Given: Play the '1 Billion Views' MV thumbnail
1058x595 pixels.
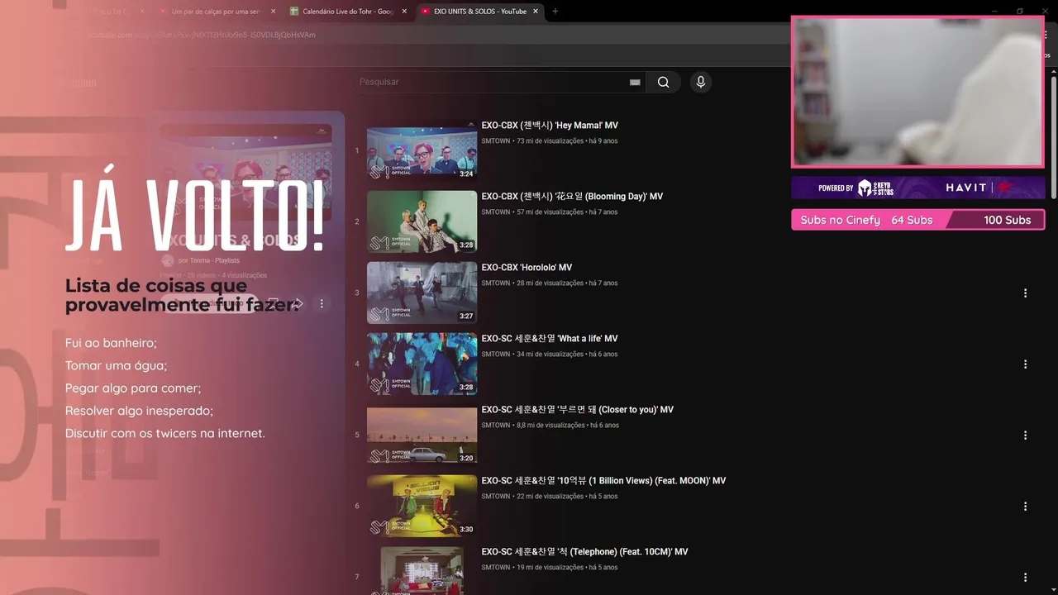Looking at the screenshot, I should click(x=422, y=506).
